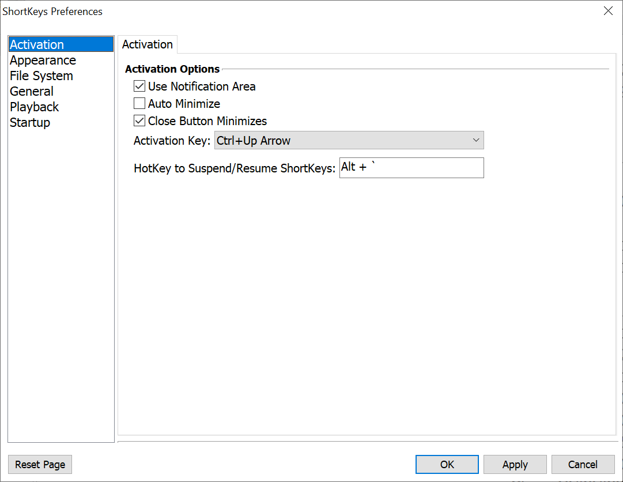Click the HotKey to Suspend/Resume ShortKeys label

[235, 169]
